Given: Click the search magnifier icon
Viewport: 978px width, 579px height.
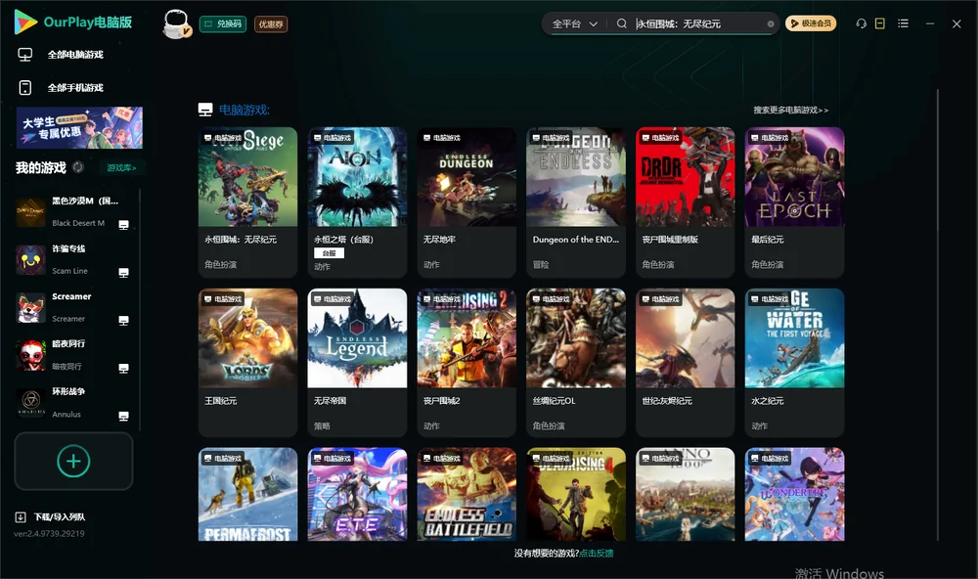Looking at the screenshot, I should [x=621, y=23].
